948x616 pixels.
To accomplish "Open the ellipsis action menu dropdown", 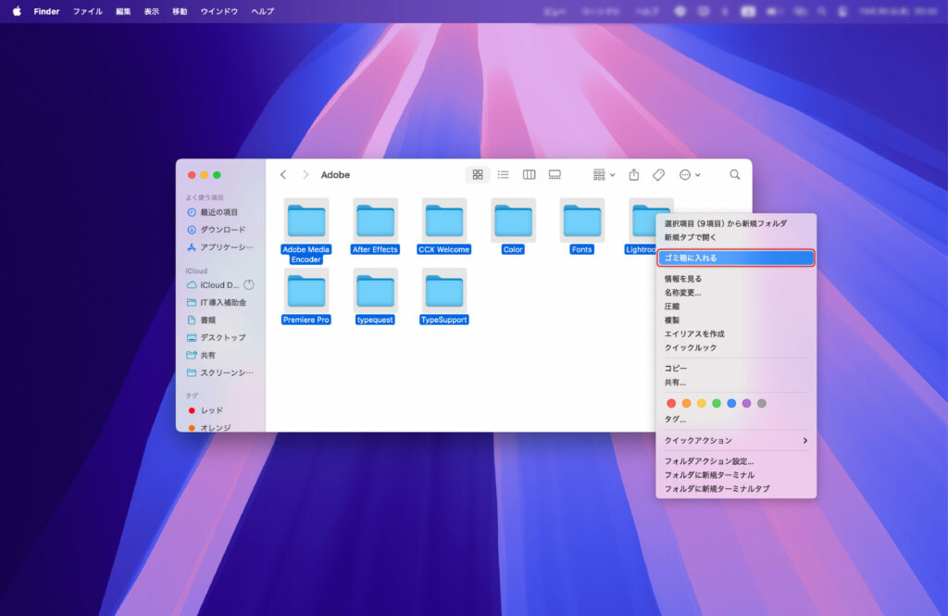I will coord(690,174).
